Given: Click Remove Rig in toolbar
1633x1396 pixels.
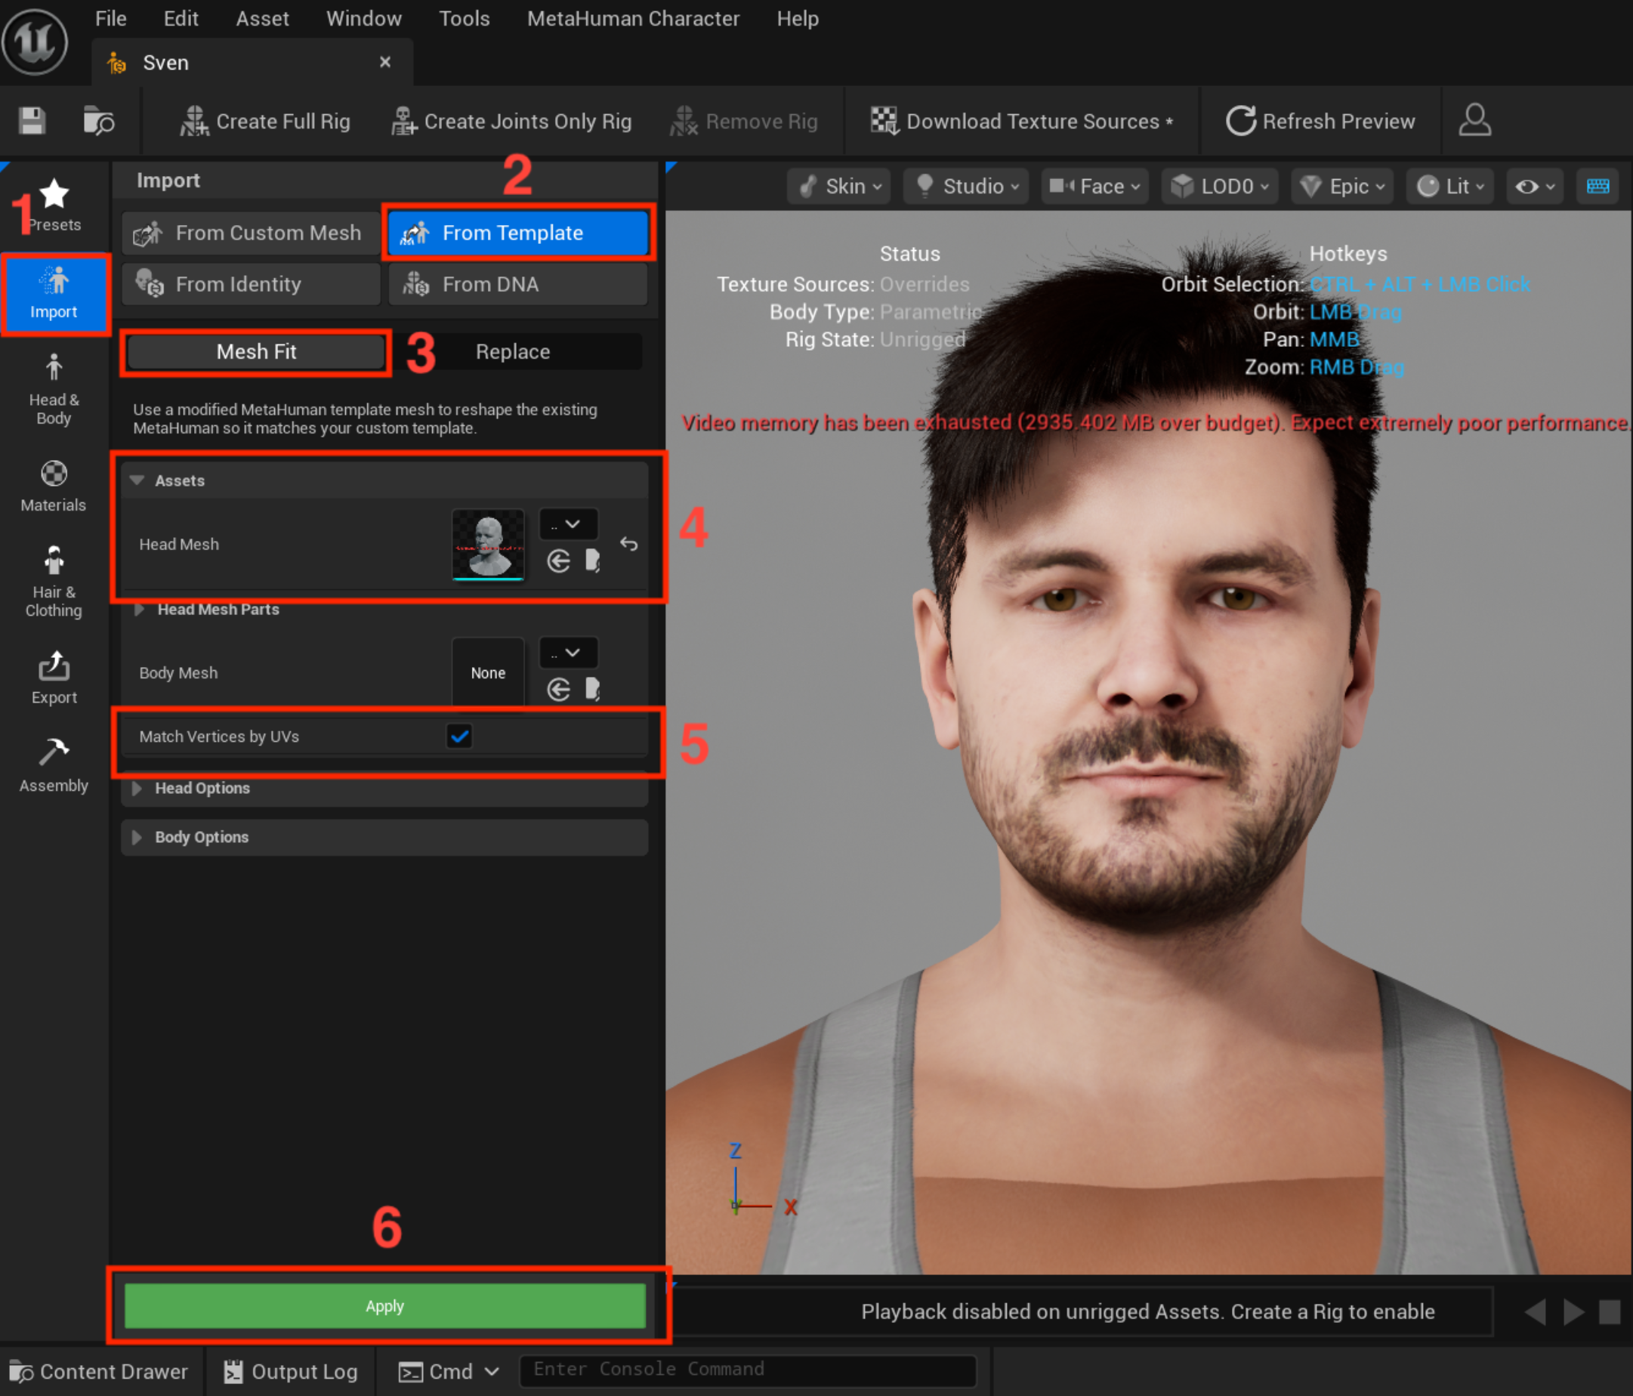Looking at the screenshot, I should pyautogui.click(x=744, y=122).
